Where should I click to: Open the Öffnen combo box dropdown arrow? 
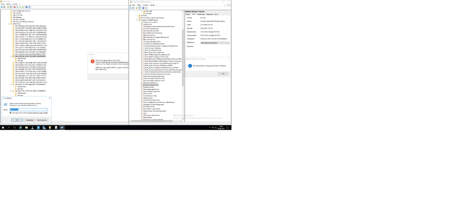[x=47, y=110]
